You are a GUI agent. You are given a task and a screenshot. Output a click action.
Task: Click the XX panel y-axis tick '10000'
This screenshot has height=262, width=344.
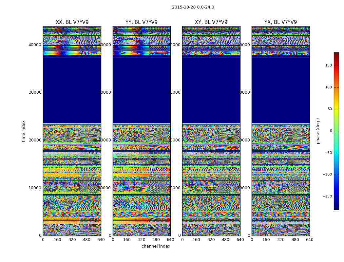[x=35, y=188]
